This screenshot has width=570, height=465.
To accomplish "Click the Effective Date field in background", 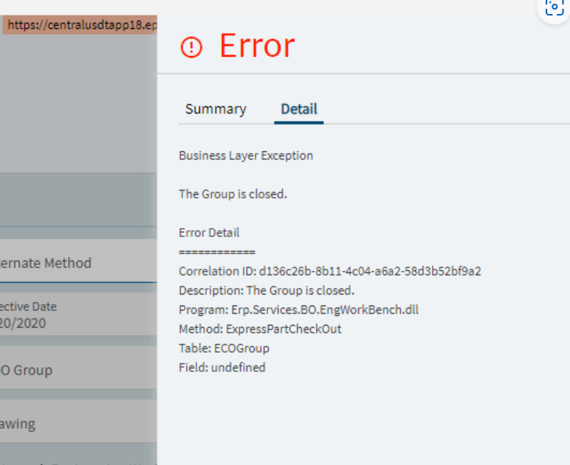I will [78, 314].
